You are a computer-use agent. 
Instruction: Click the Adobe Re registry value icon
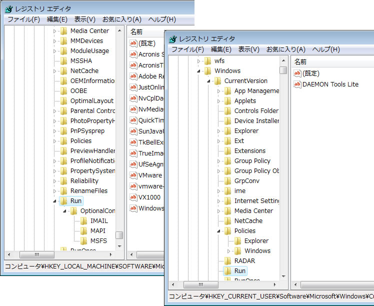(x=133, y=76)
